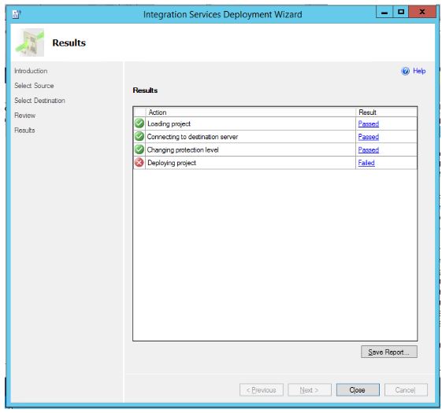Image resolution: width=442 pixels, height=413 pixels.
Task: Click the bold Results page heading
Action: pos(69,42)
